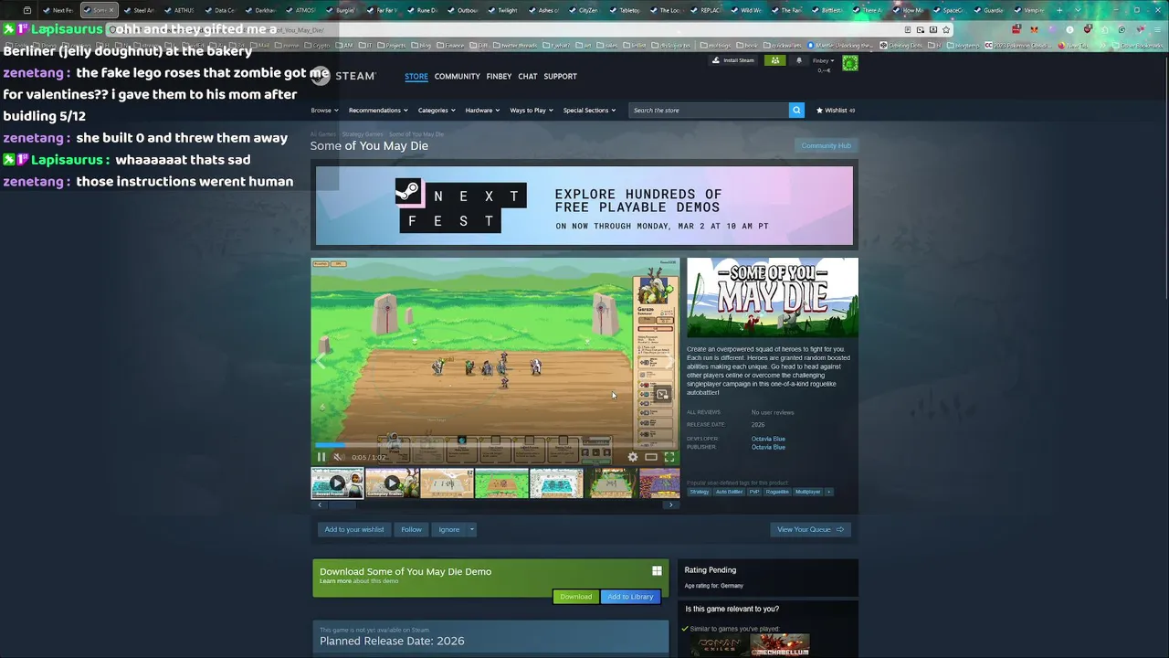This screenshot has width=1169, height=658.
Task: Click the Next Fest demos banner
Action: (584, 206)
